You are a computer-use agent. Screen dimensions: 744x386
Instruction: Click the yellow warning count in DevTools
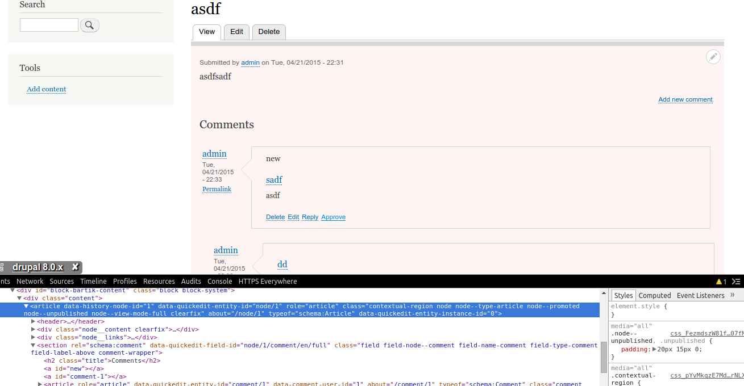tap(722, 281)
